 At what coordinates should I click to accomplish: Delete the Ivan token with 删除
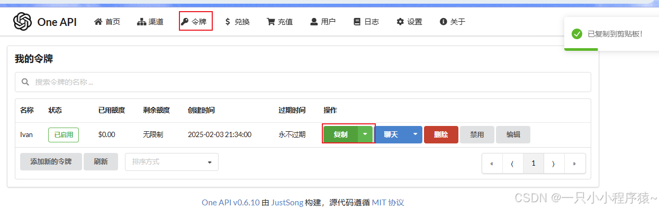[441, 134]
